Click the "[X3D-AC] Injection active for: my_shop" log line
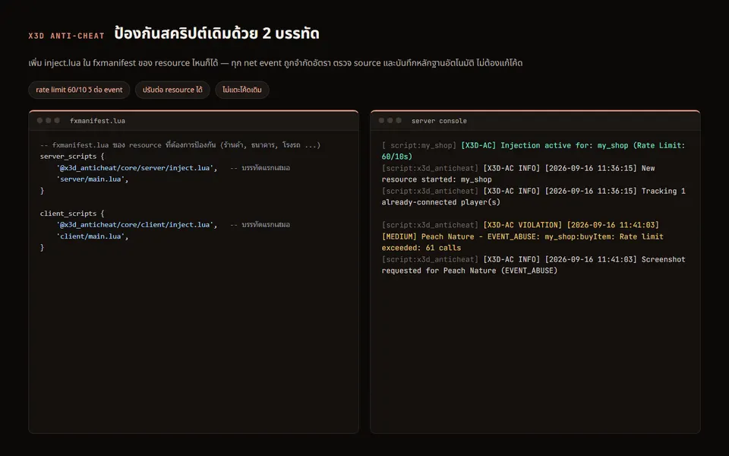The image size is (729, 456). tap(533, 150)
